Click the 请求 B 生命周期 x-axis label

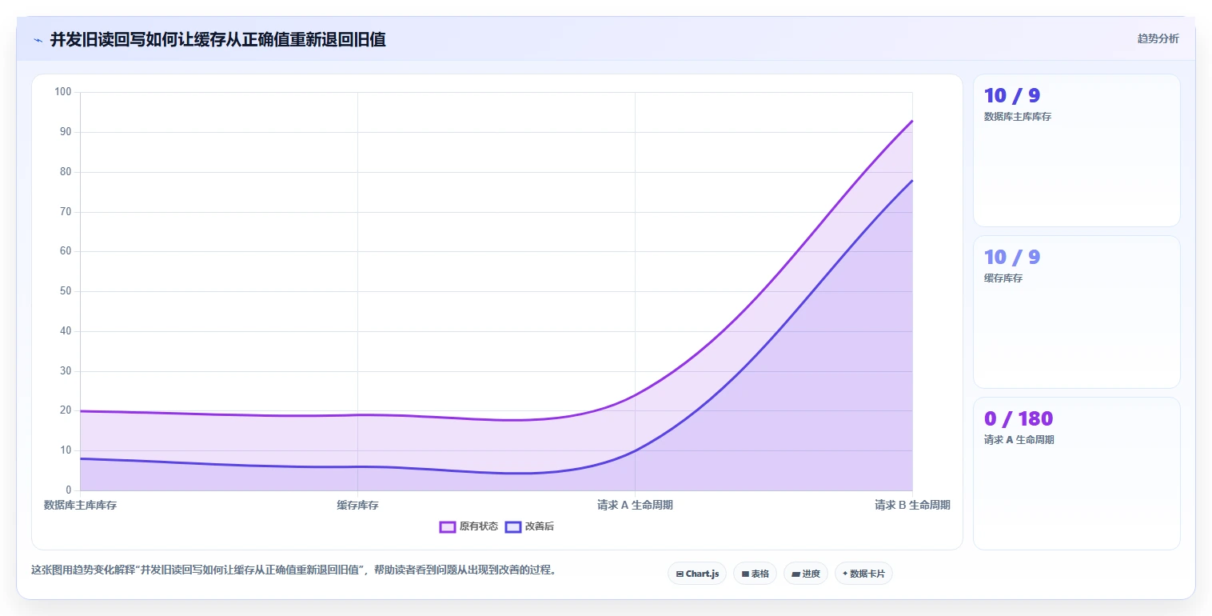point(912,506)
